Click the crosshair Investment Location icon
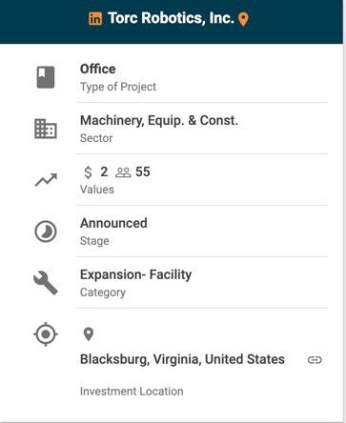 (46, 334)
